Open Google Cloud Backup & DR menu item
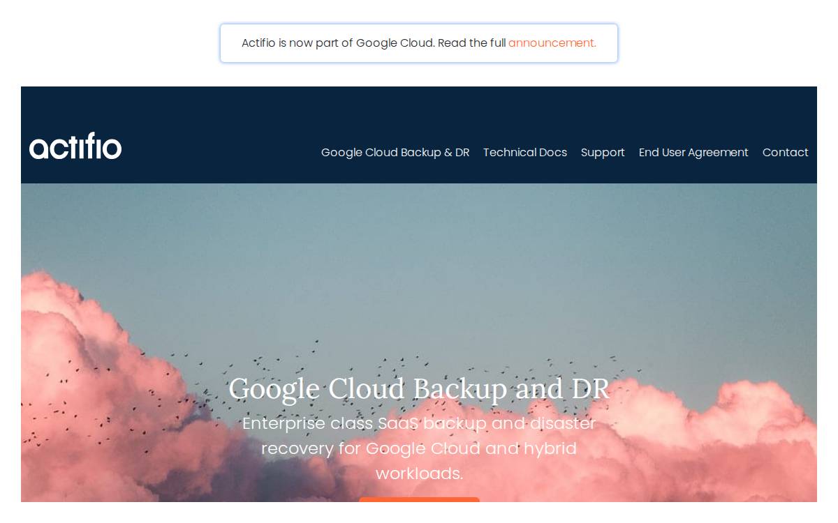This screenshot has height=523, width=838. (395, 152)
